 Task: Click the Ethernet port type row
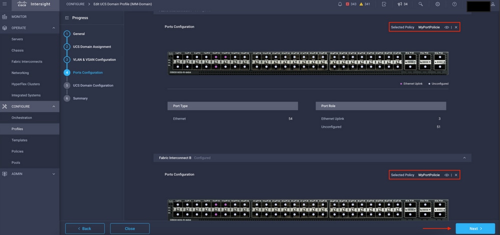(232, 119)
